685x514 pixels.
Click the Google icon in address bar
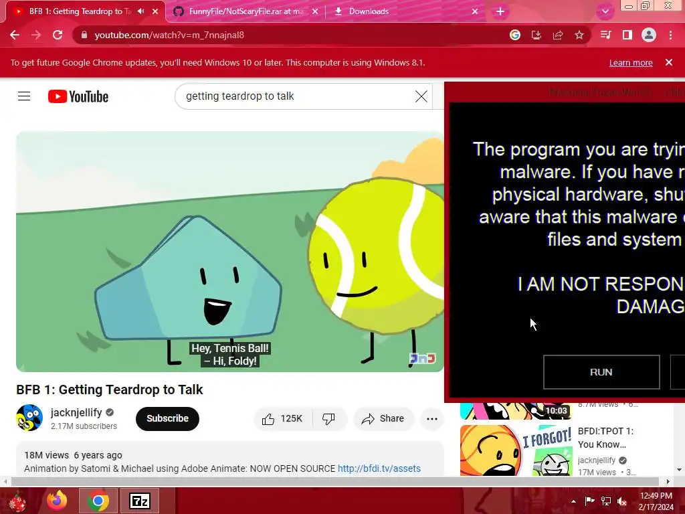515,35
